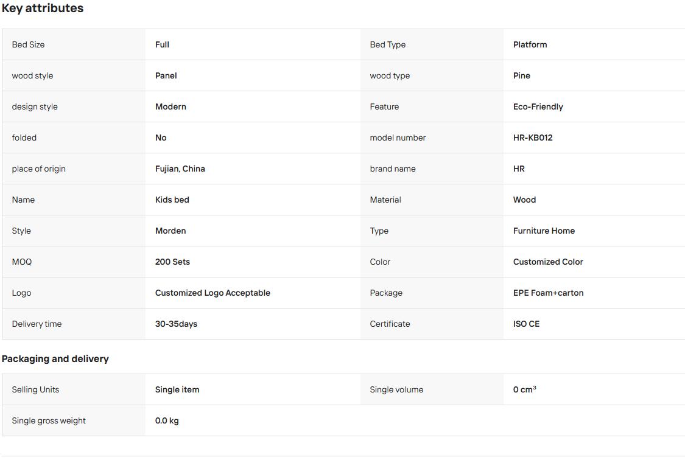
Task: Click the Kids bed name value
Action: (172, 200)
